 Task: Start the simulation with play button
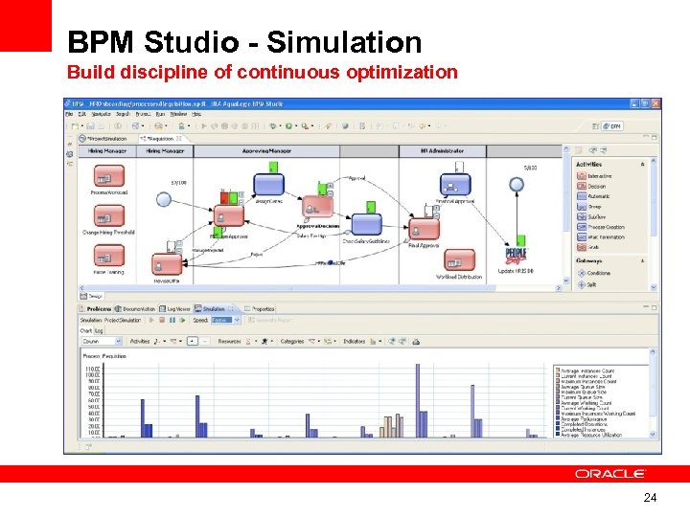click(151, 320)
